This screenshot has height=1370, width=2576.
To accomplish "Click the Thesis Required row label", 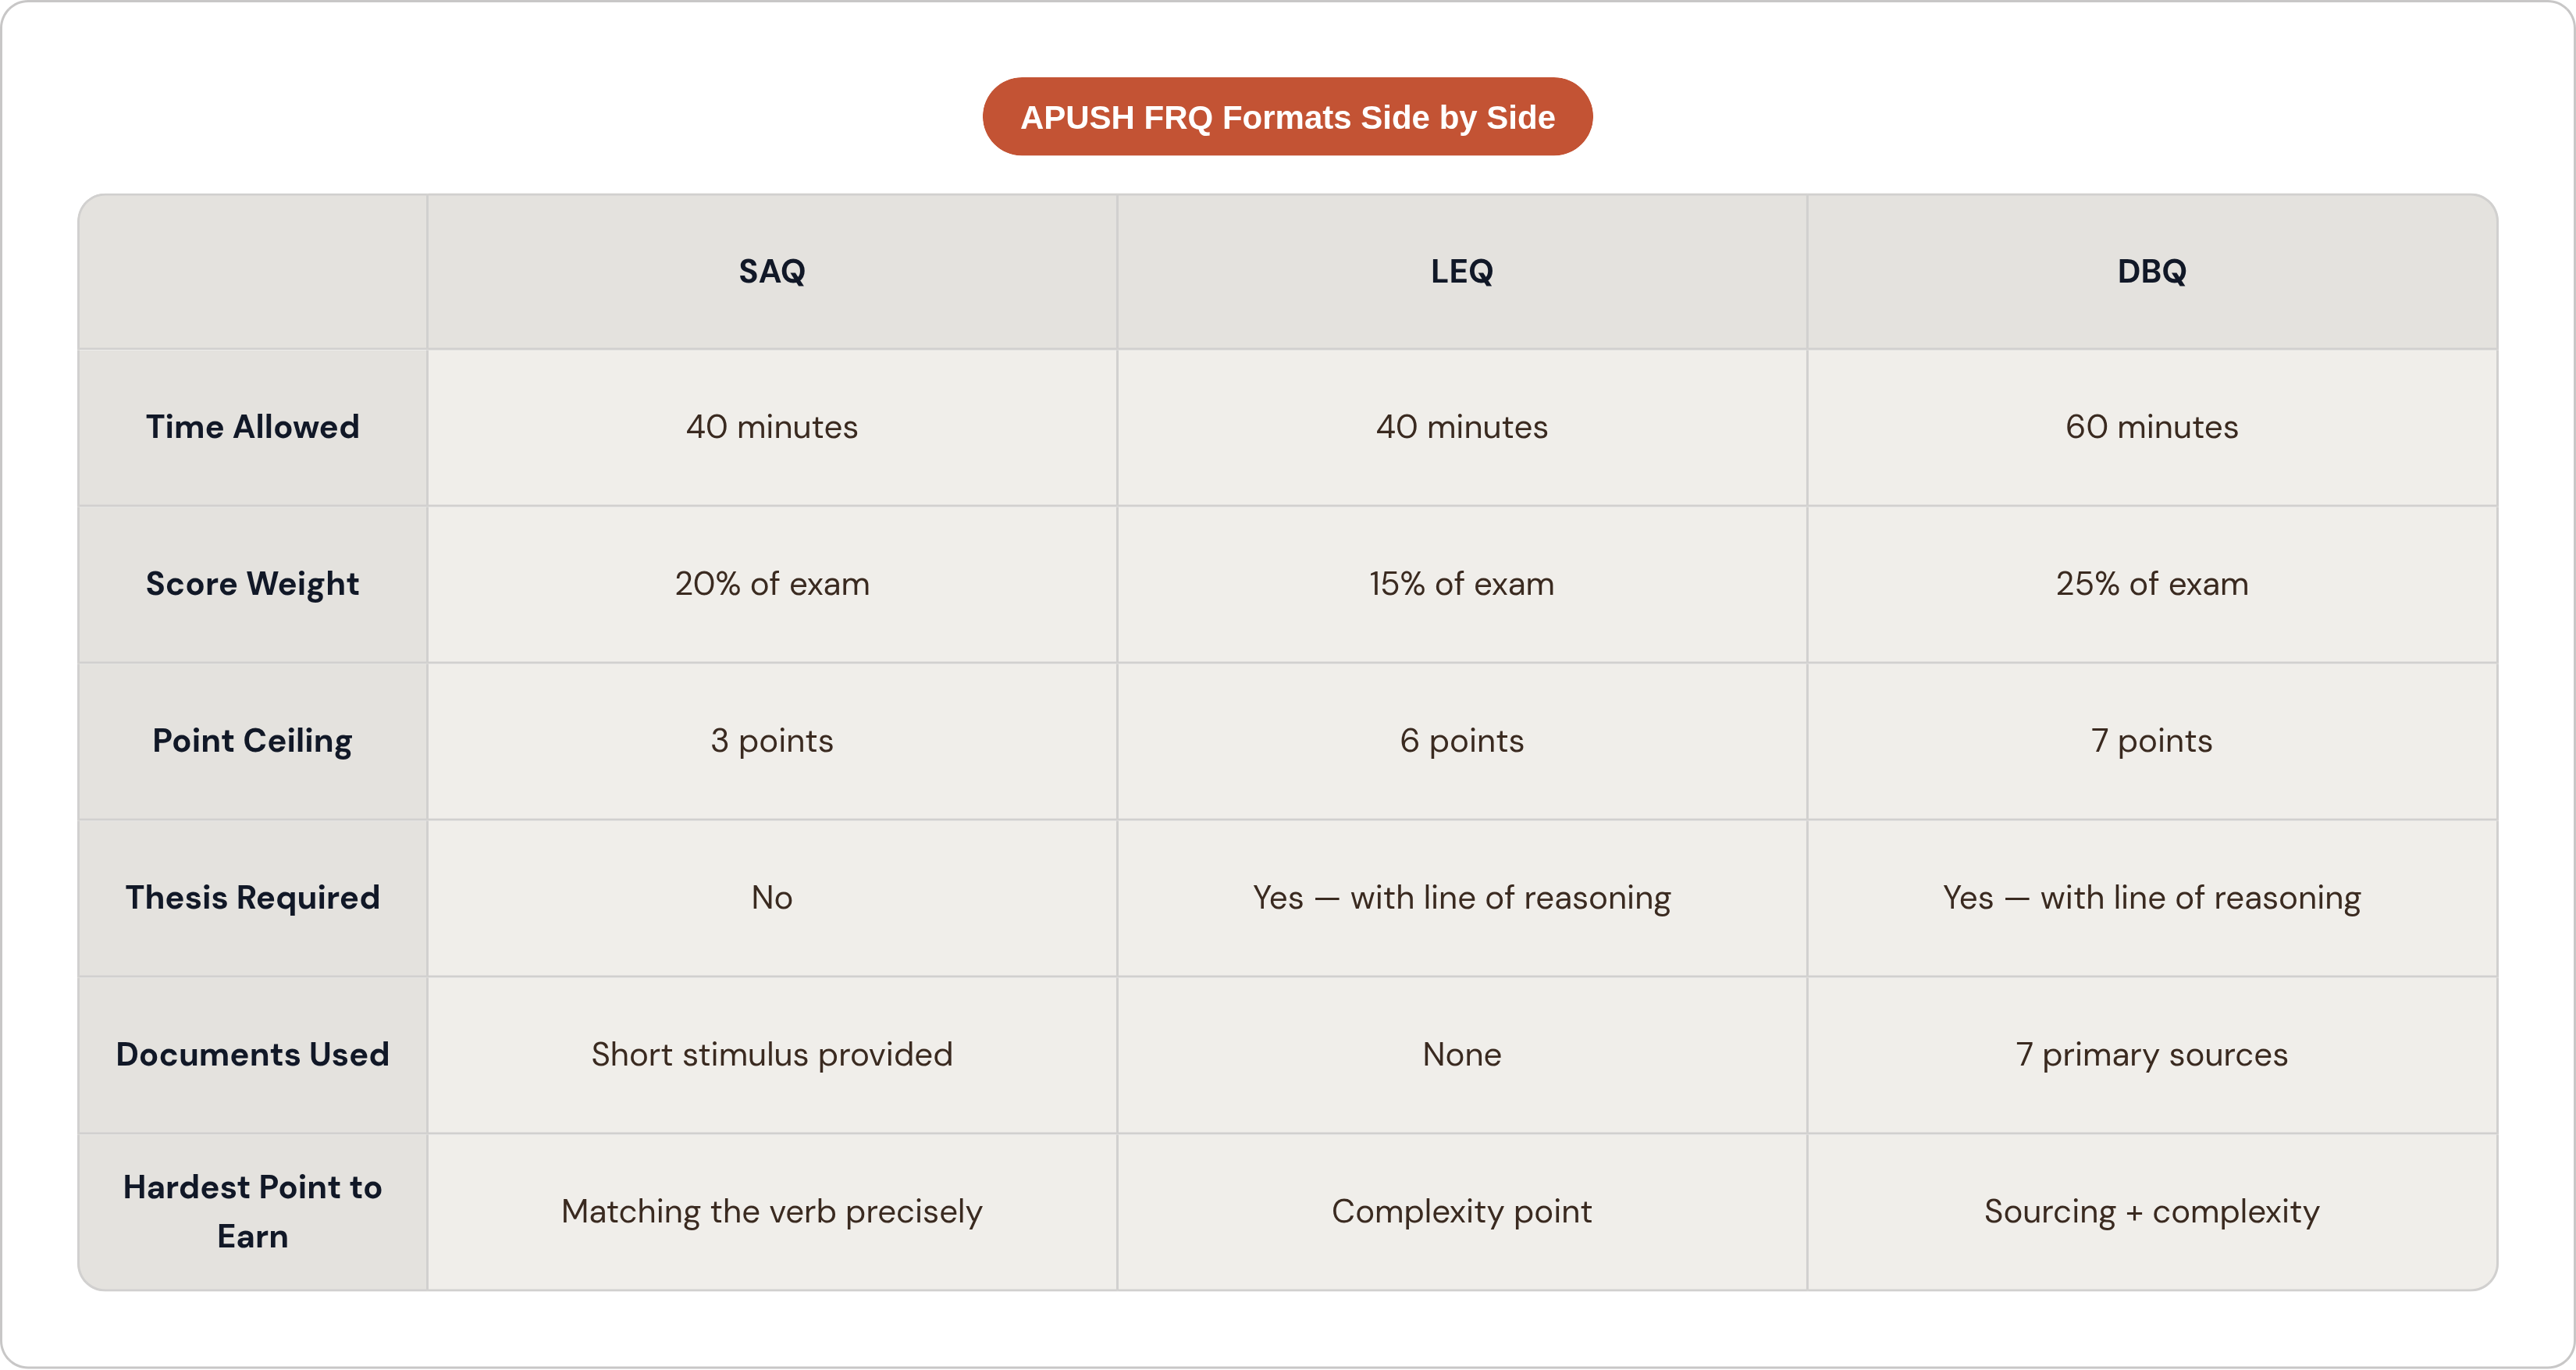I will click(x=253, y=898).
